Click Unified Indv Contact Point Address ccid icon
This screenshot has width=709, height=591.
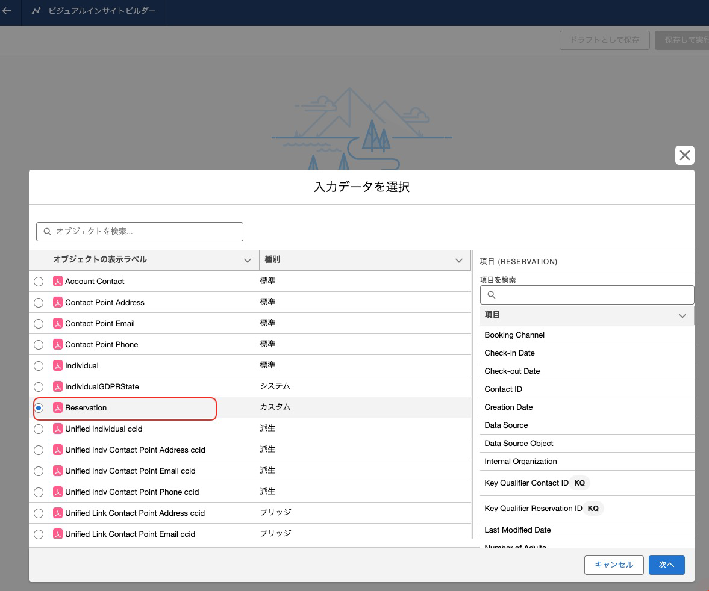click(57, 450)
